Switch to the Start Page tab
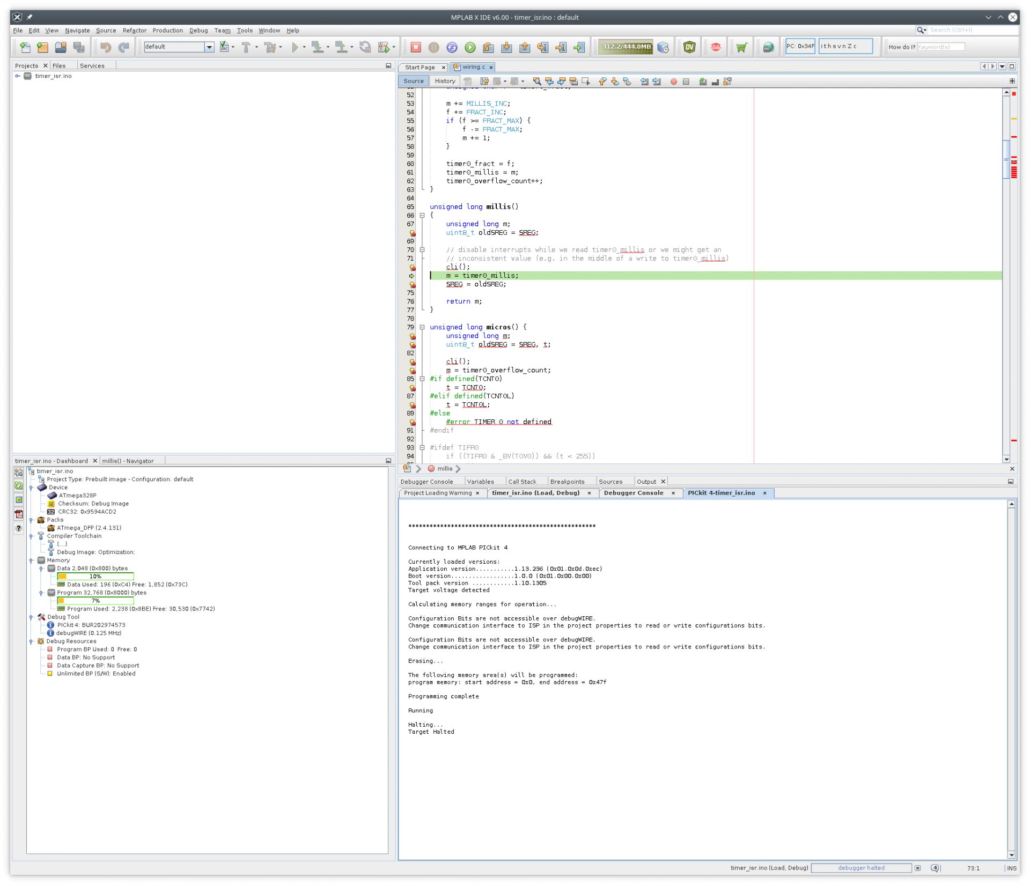 pyautogui.click(x=420, y=68)
